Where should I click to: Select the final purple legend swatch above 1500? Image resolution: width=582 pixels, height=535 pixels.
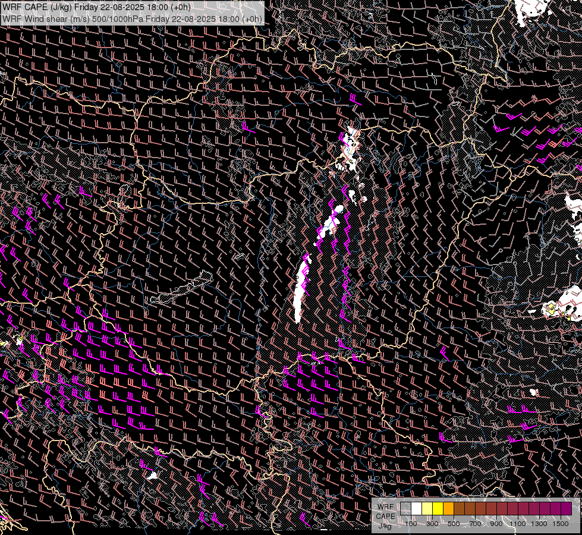(x=567, y=509)
